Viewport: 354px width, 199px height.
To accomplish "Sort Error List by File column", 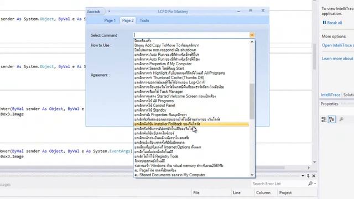I will point(211,193).
